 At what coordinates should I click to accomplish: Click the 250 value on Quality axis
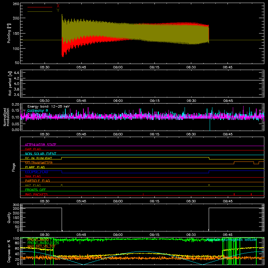pyautogui.click(x=16, y=208)
